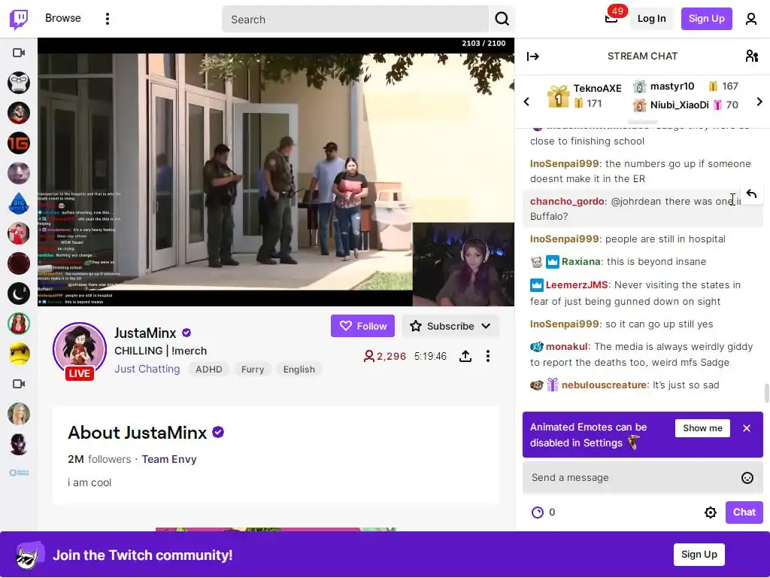770x578 pixels.
Task: Open the emote picker smiley icon
Action: (747, 478)
